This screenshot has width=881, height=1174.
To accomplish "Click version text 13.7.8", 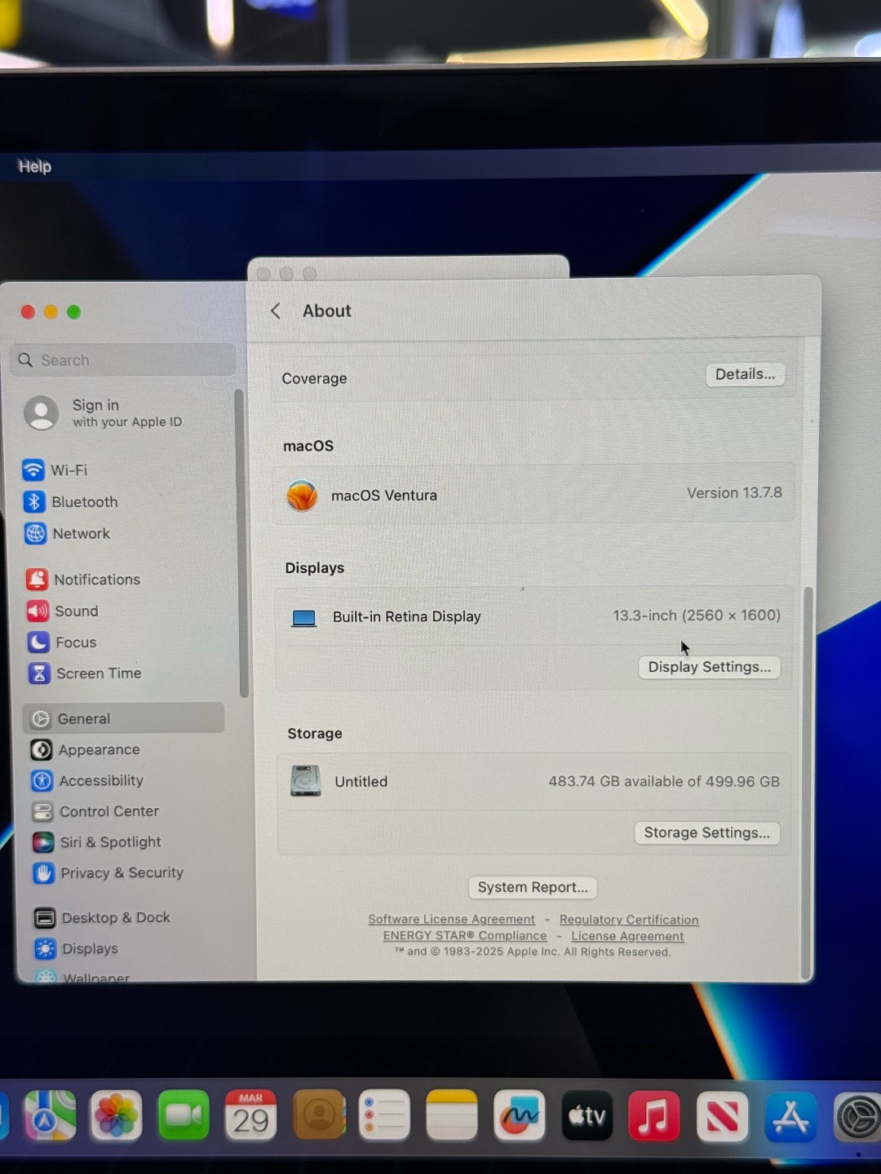I will [x=734, y=493].
